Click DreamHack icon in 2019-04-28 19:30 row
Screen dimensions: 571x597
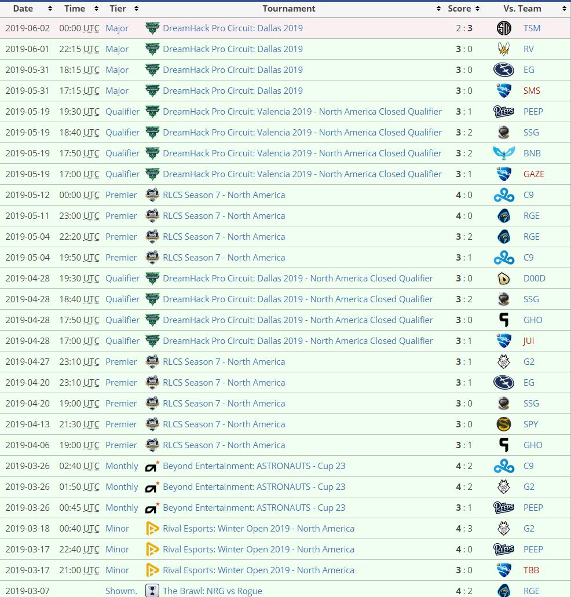[x=152, y=279]
